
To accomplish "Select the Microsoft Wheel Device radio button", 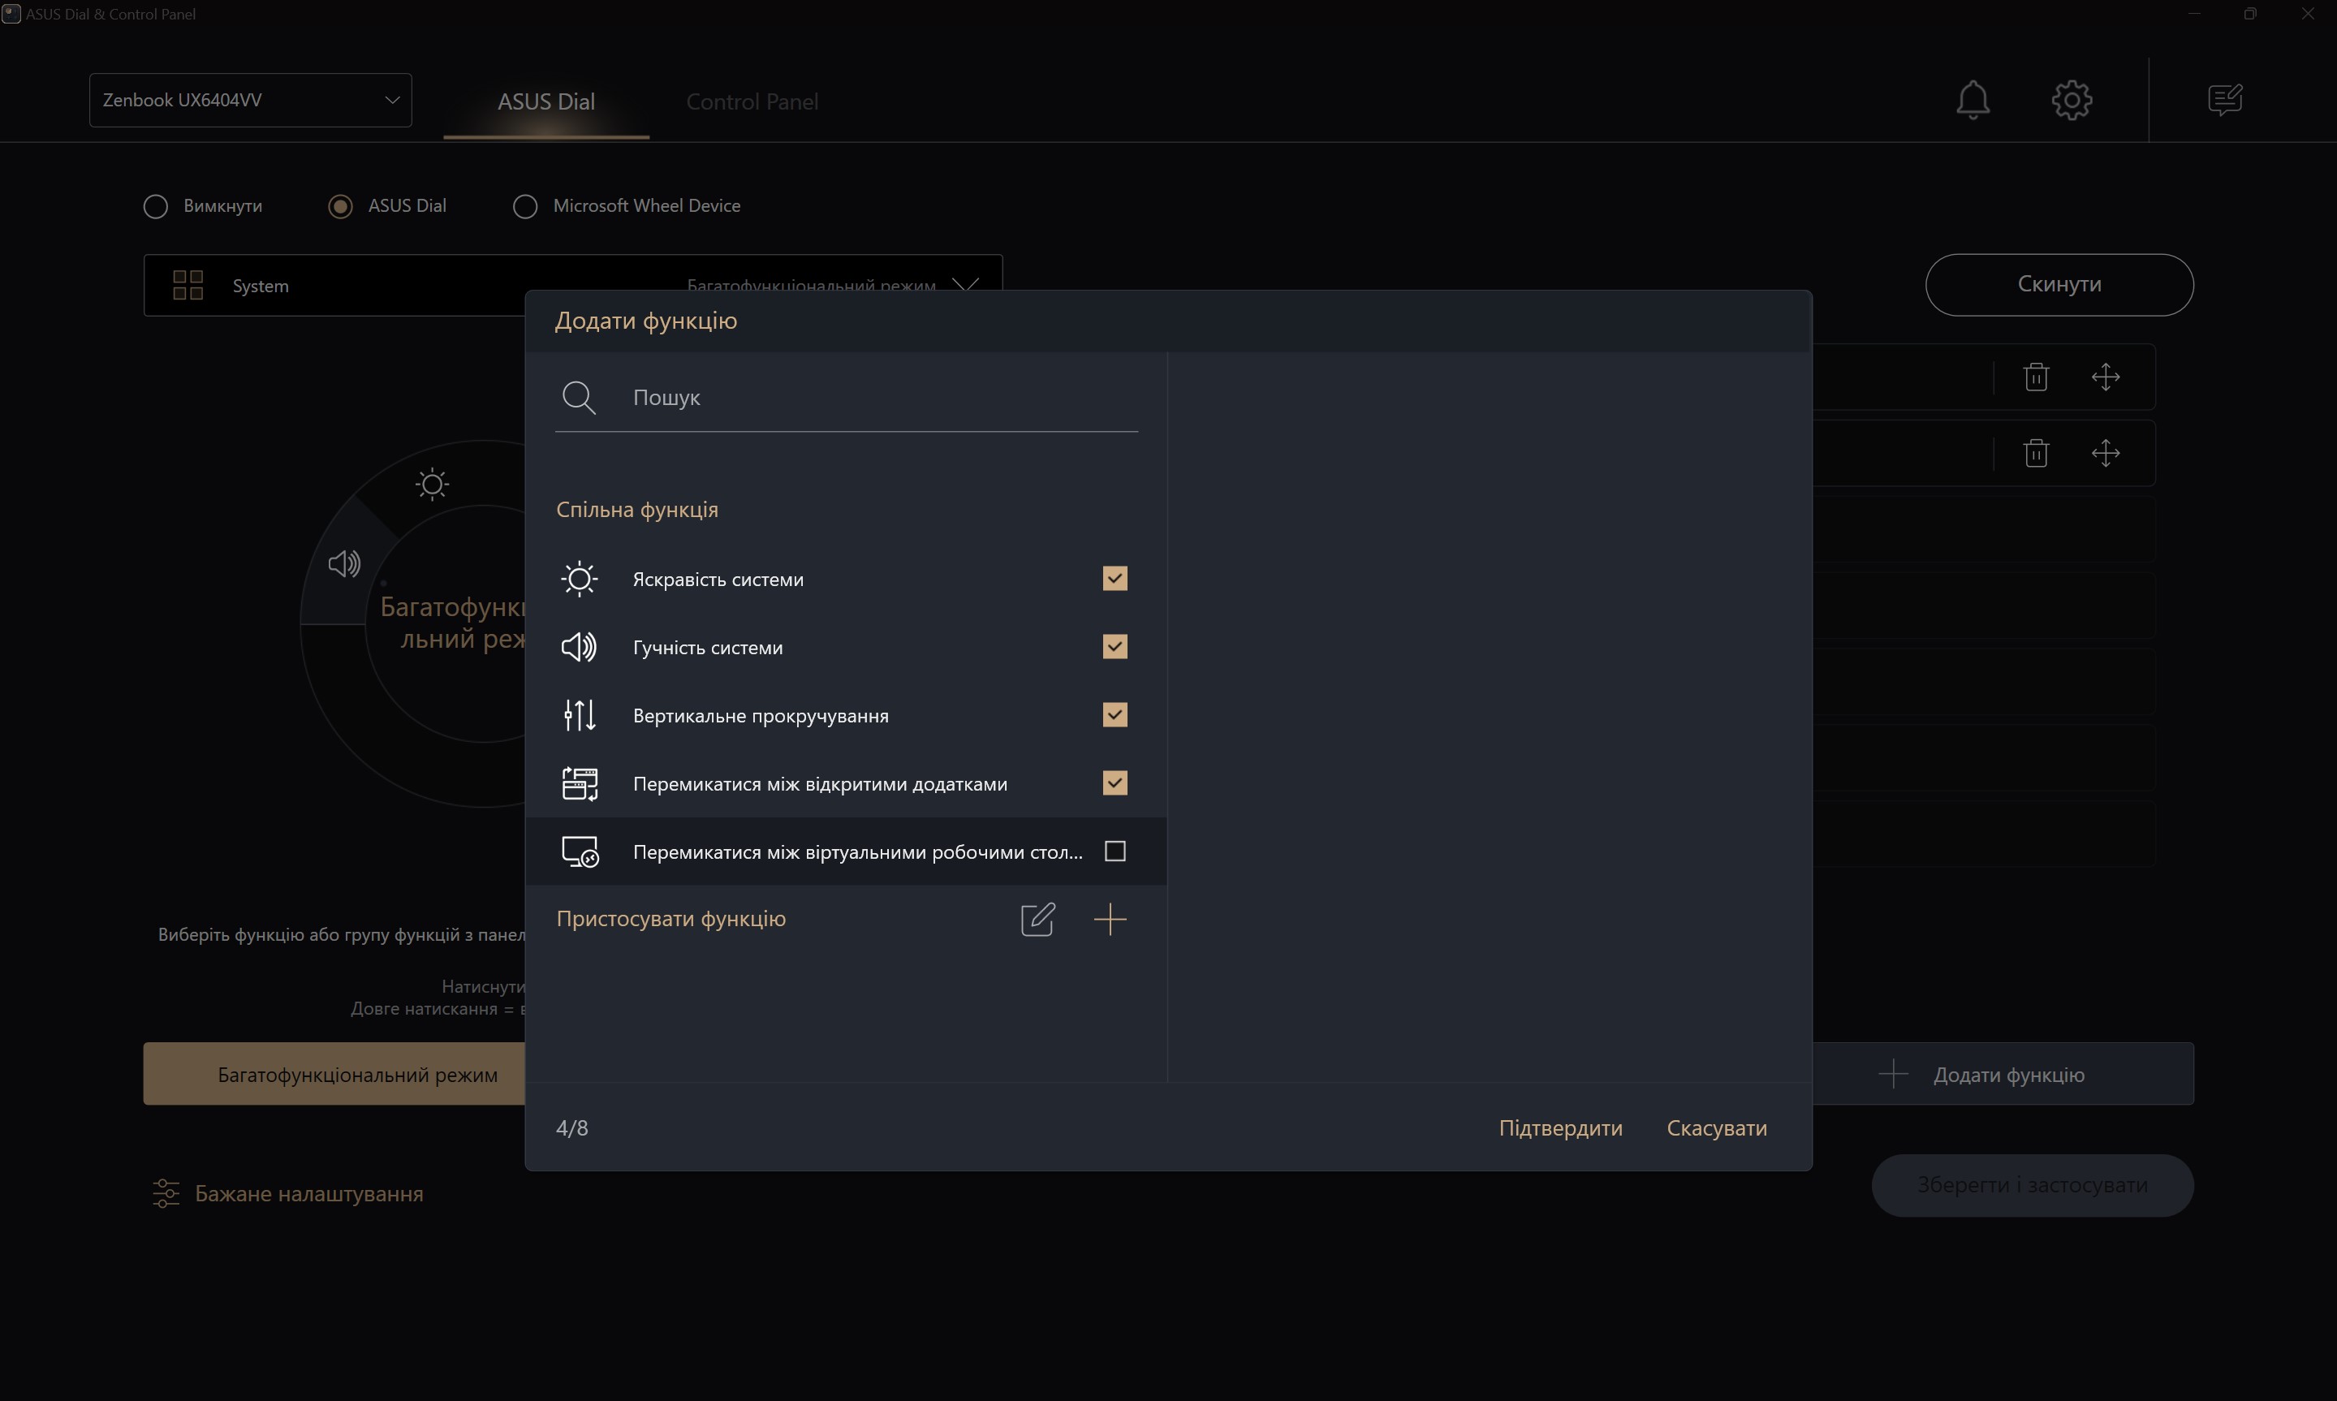I will pyautogui.click(x=524, y=206).
